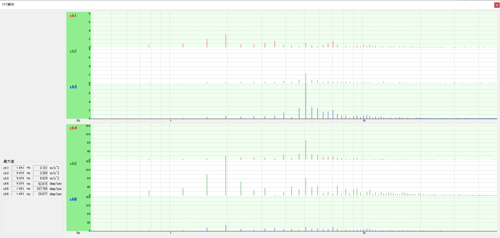Select the ch2 frequency field in 最大値 panel
Image resolution: width=500 pixels, height=238 pixels.
18,173
